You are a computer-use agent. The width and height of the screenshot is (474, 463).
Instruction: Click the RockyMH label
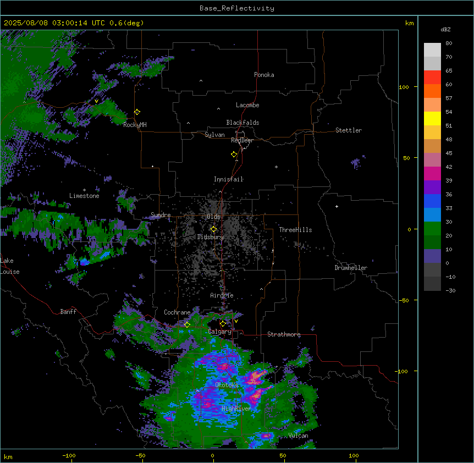pos(135,125)
